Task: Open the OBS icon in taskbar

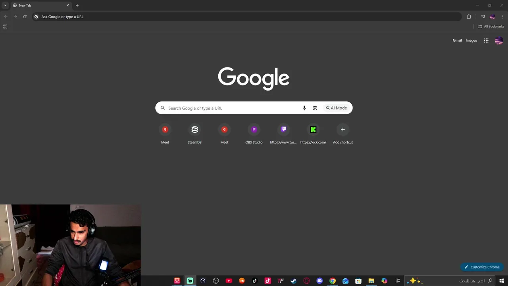Action: click(x=216, y=281)
